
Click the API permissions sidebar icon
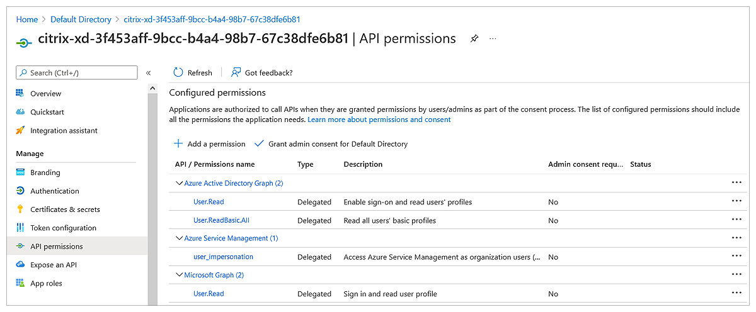[x=20, y=247]
